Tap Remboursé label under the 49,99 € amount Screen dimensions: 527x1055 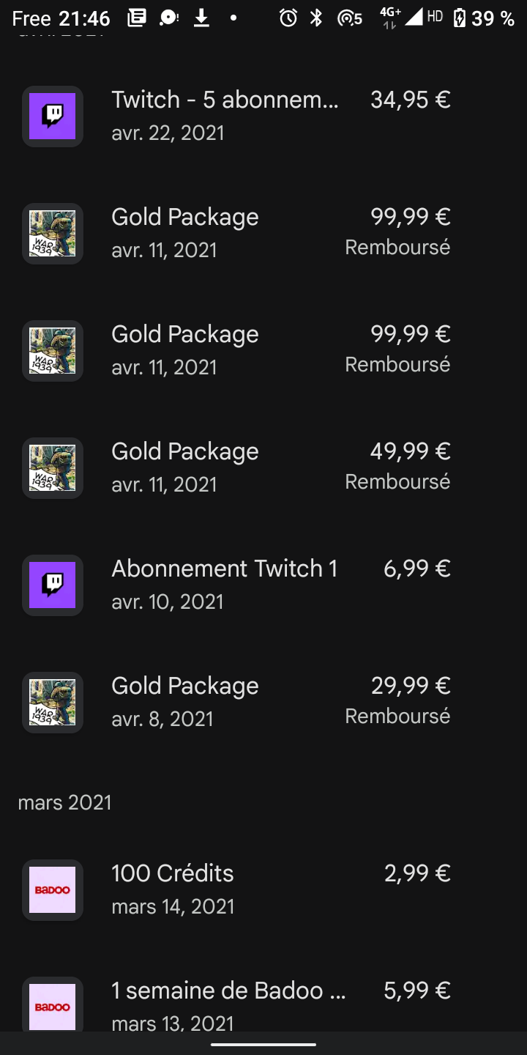coord(397,481)
